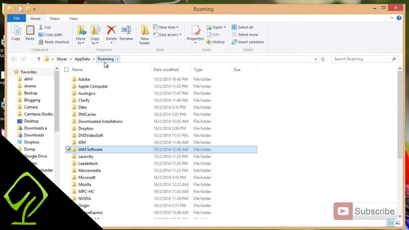Go up one folder level arrow
Viewport: 409px width, 230px height.
click(39, 59)
